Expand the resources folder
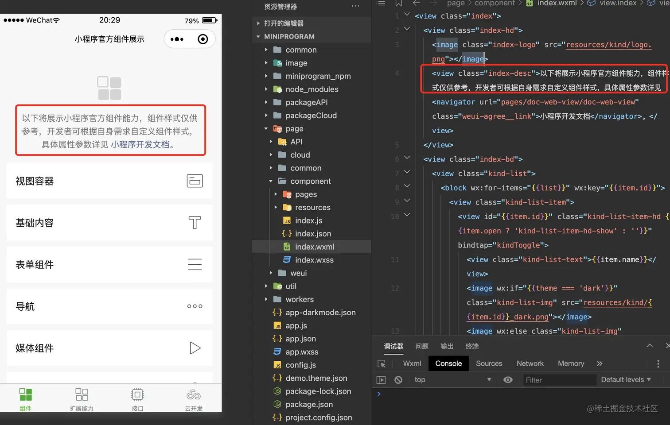 click(x=312, y=208)
